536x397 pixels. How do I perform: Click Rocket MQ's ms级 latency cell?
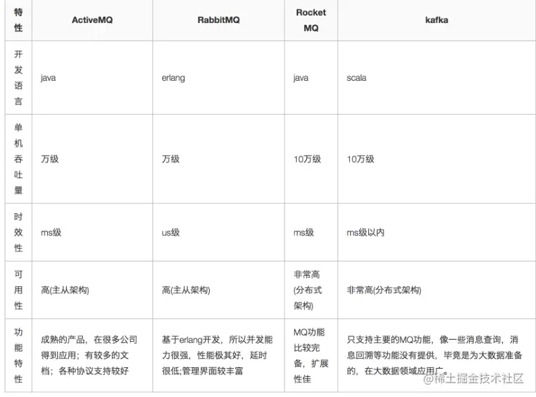click(x=311, y=233)
